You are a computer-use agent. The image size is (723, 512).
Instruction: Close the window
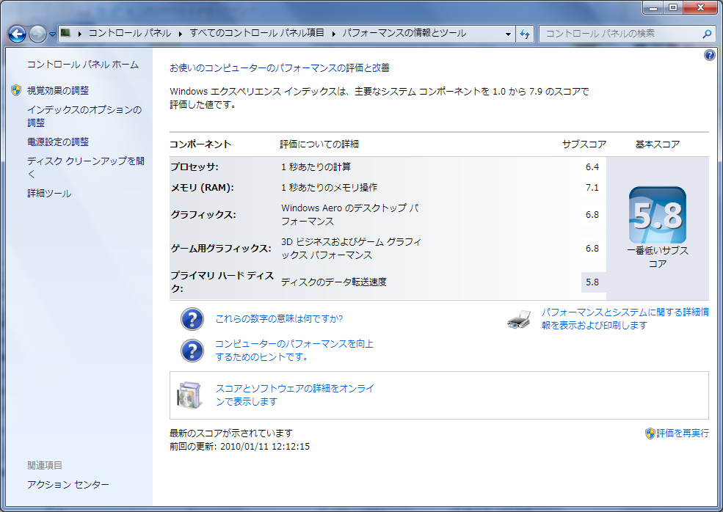pyautogui.click(x=700, y=7)
